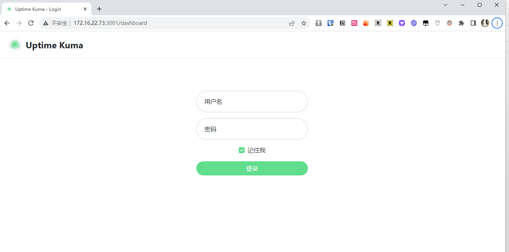Viewport: 509px width, 252px height.
Task: Expand the tab search chevron
Action: (x=445, y=5)
